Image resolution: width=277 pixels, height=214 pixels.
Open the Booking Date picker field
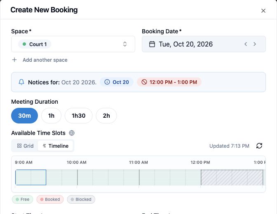[x=204, y=44]
